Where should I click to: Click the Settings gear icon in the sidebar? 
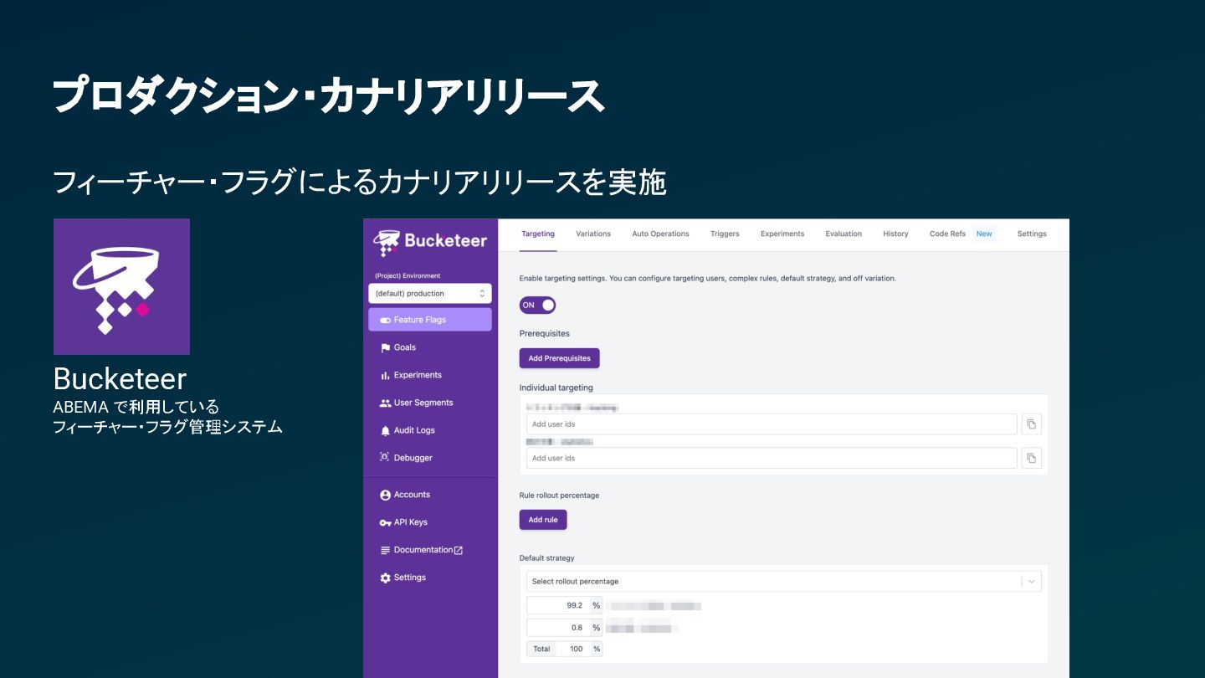point(385,578)
